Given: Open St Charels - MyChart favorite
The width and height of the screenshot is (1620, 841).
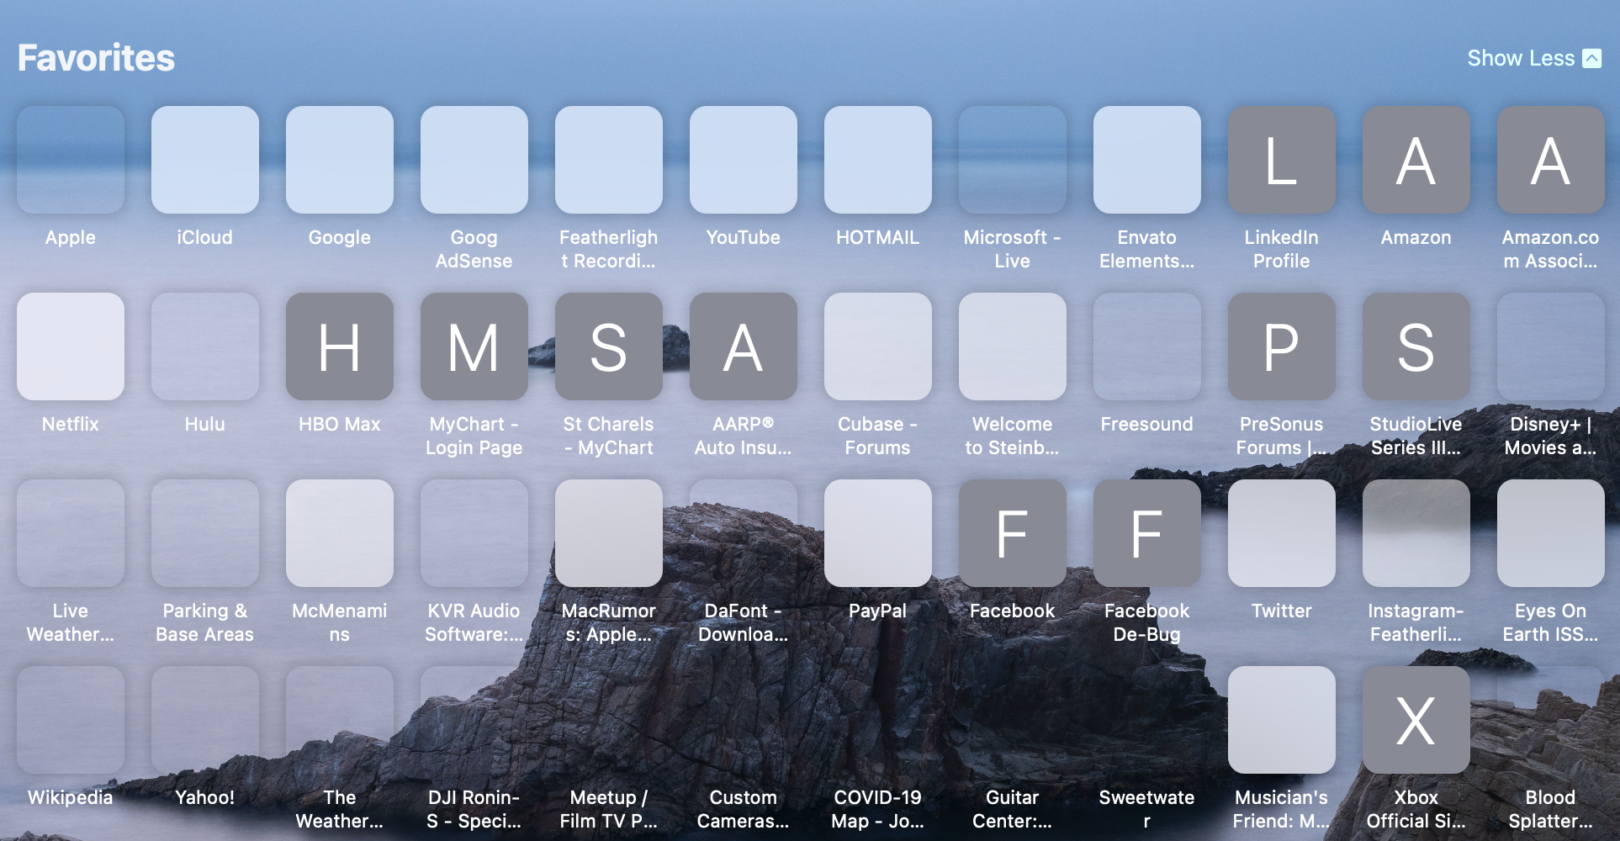Looking at the screenshot, I should tap(609, 346).
